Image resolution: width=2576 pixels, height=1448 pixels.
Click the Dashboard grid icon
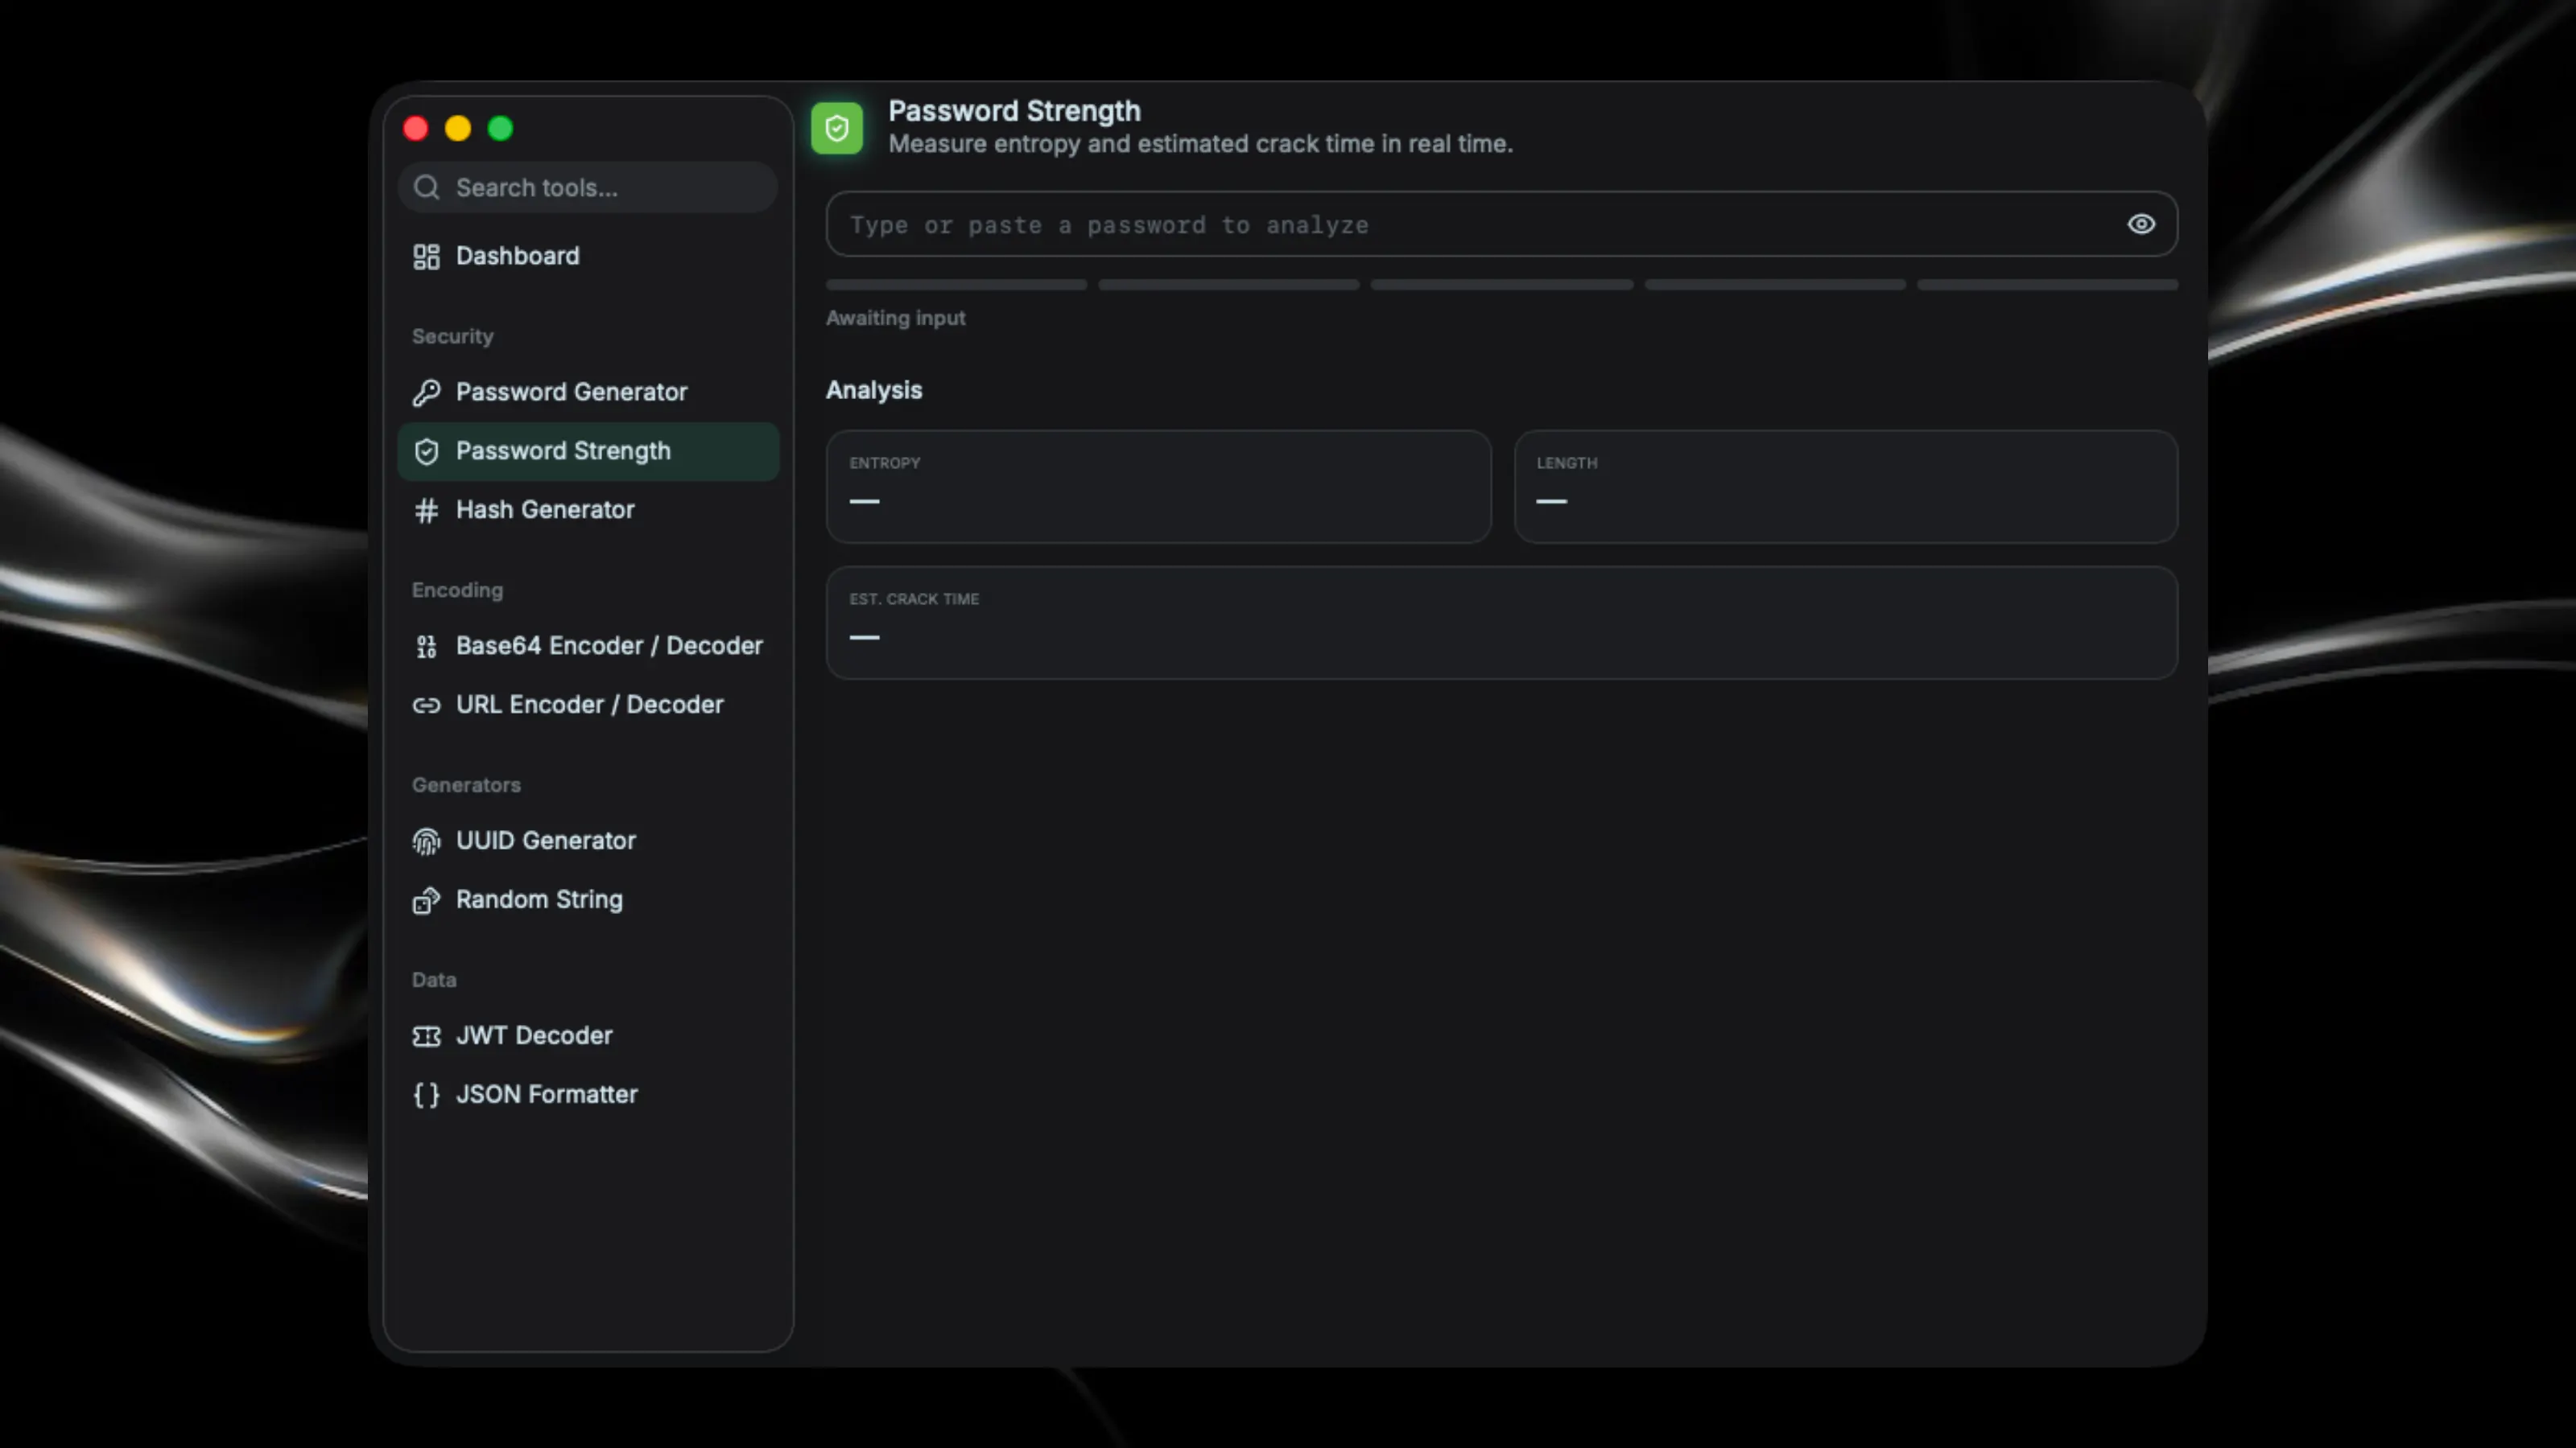[x=426, y=257]
